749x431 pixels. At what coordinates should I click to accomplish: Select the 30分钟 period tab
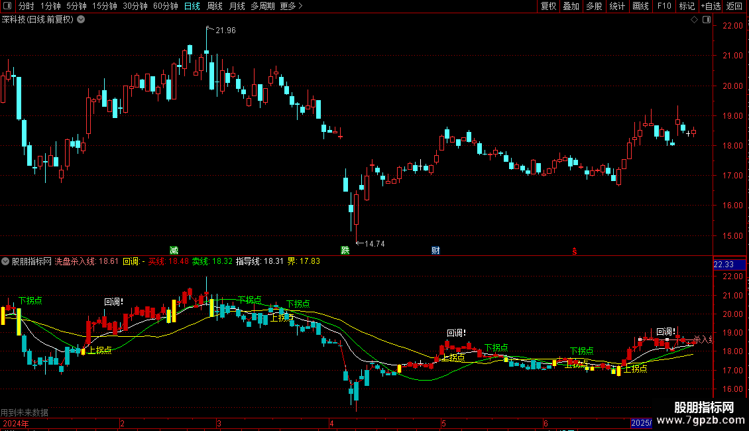(135, 6)
